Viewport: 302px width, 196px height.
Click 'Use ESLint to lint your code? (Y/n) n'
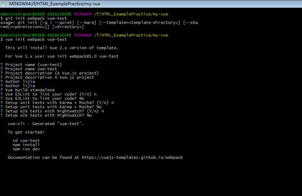[48, 94]
